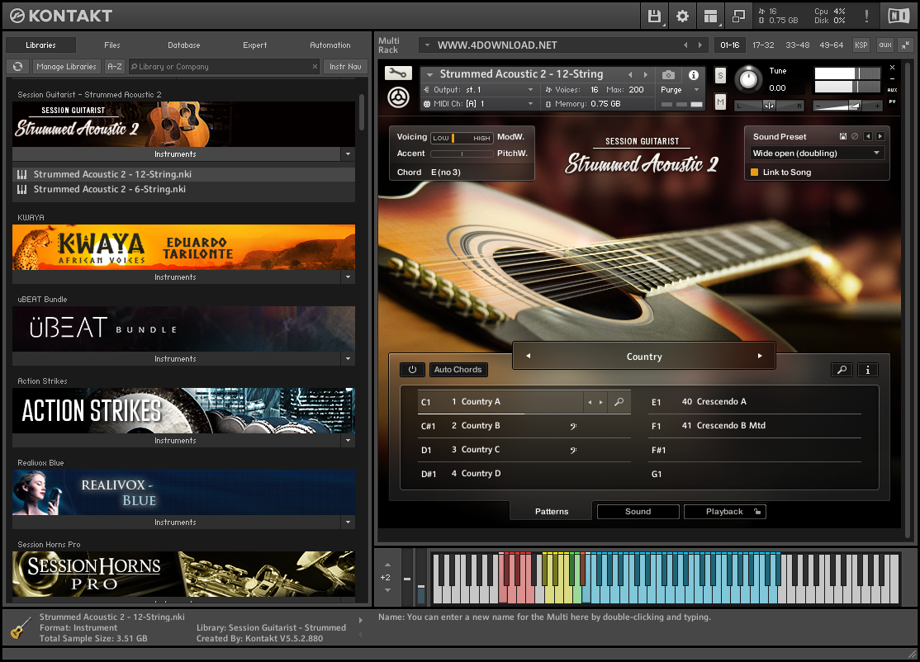The height and width of the screenshot is (662, 920).
Task: Open the Playback tab
Action: (x=724, y=512)
